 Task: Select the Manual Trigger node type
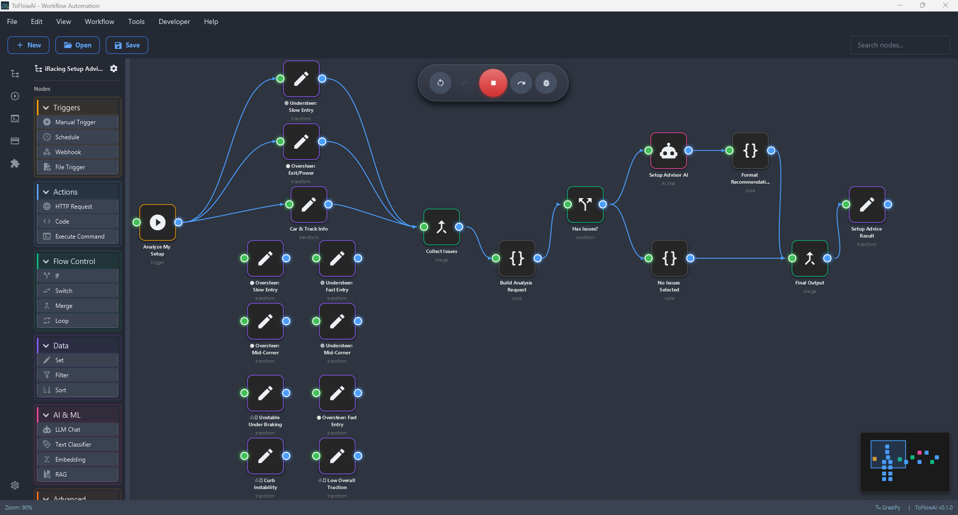pos(77,122)
